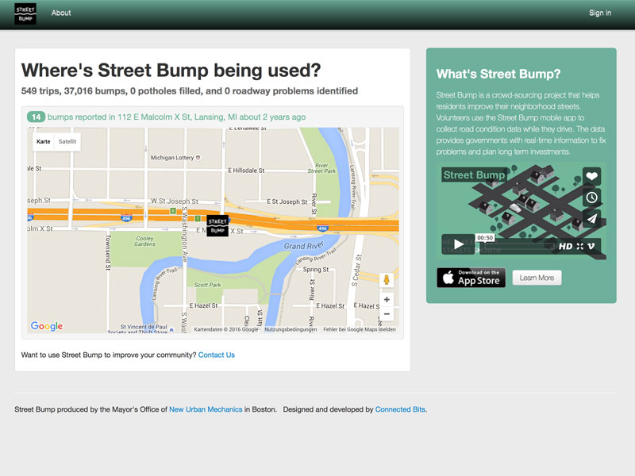Click the River Street Park label
The image size is (635, 476).
click(x=321, y=168)
